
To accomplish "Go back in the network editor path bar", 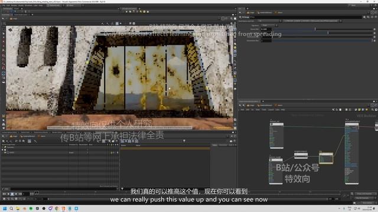I will coord(240,105).
